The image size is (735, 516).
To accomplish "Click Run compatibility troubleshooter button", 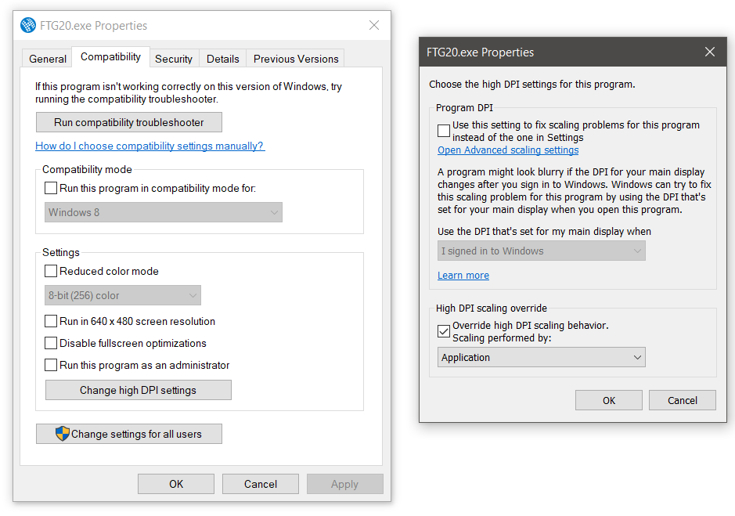I will coord(129,122).
